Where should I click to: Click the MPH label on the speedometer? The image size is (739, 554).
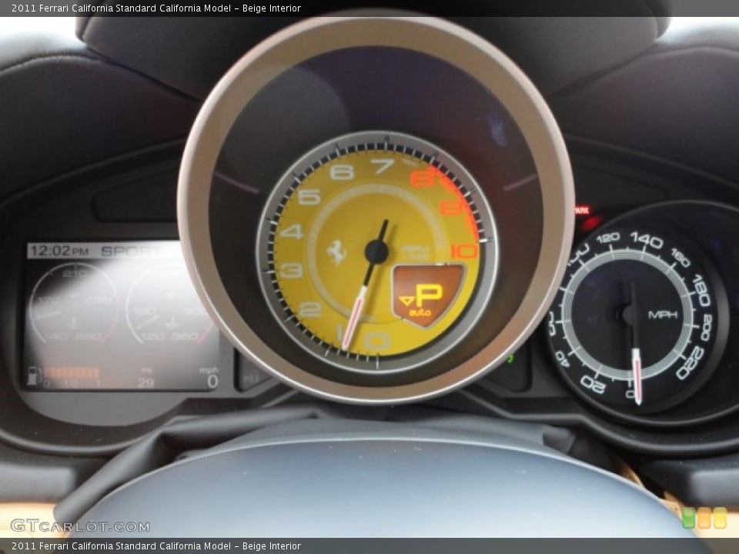(x=663, y=315)
